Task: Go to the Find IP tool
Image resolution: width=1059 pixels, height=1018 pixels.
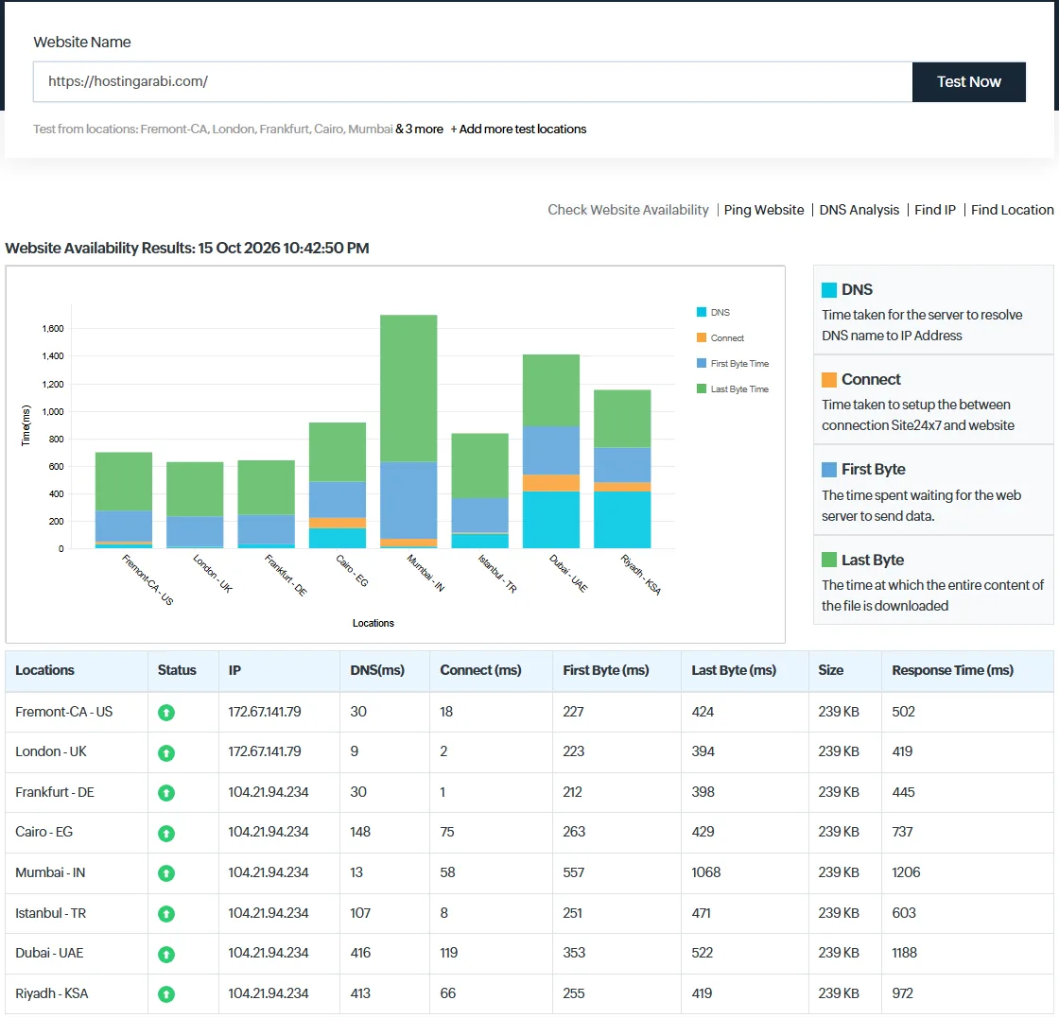Action: [935, 210]
